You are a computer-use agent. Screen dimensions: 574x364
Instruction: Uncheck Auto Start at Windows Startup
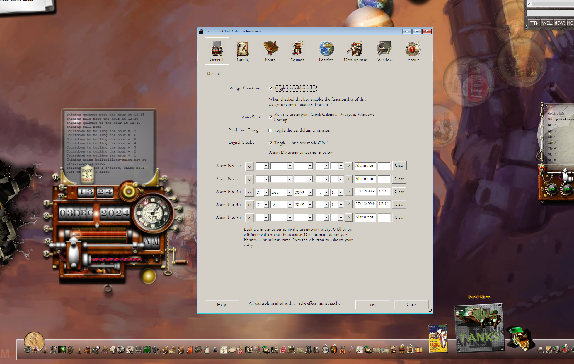pos(270,117)
